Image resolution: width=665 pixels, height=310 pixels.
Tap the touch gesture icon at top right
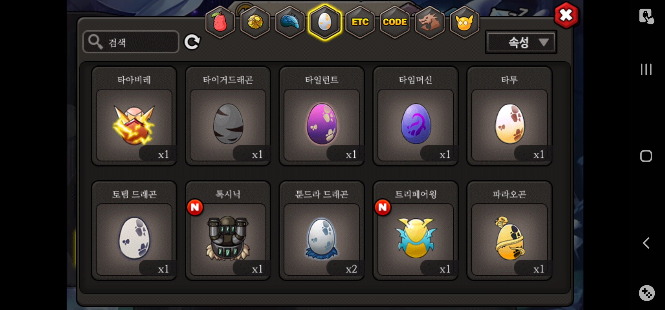tap(646, 16)
